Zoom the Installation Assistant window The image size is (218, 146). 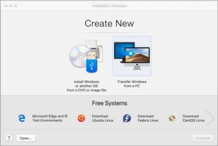click(16, 6)
